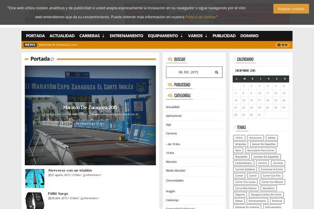Click the Carrera Solidaria tag

point(245,169)
